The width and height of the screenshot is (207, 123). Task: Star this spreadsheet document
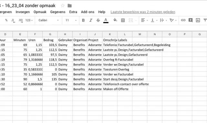62,6
